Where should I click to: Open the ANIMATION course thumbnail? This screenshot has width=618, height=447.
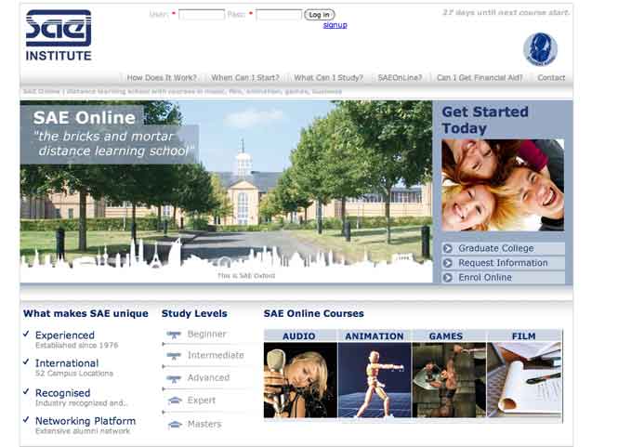coord(375,380)
